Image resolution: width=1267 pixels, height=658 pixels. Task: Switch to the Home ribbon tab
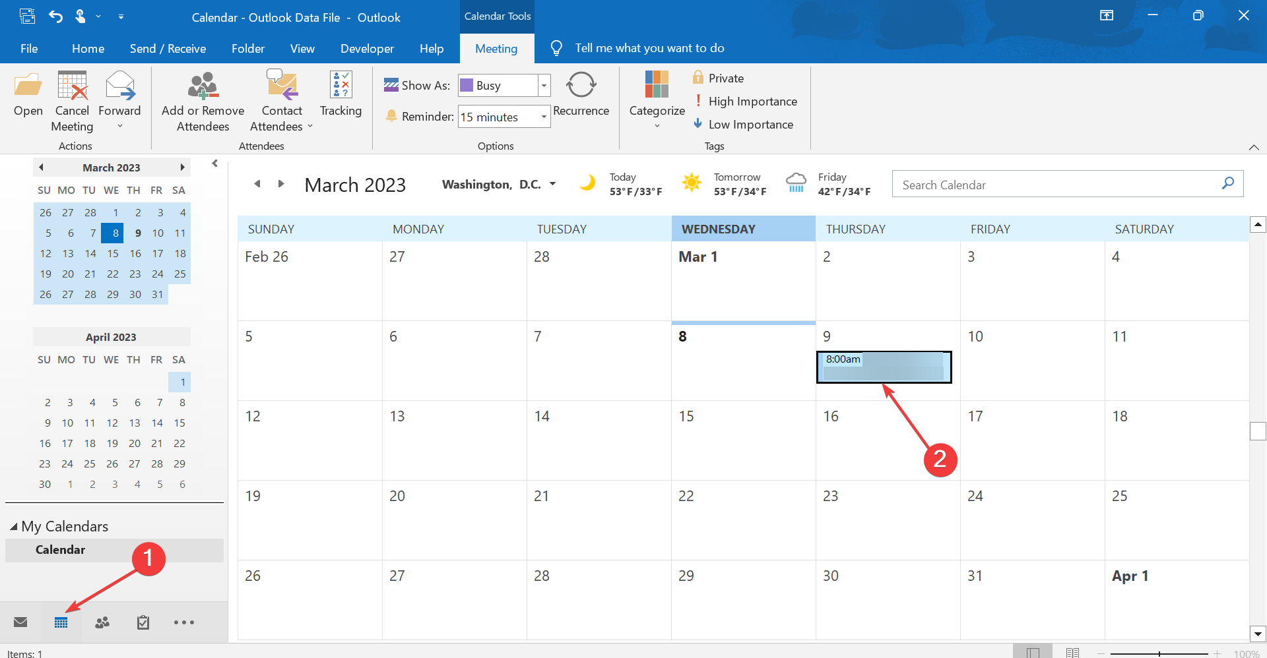coord(88,48)
